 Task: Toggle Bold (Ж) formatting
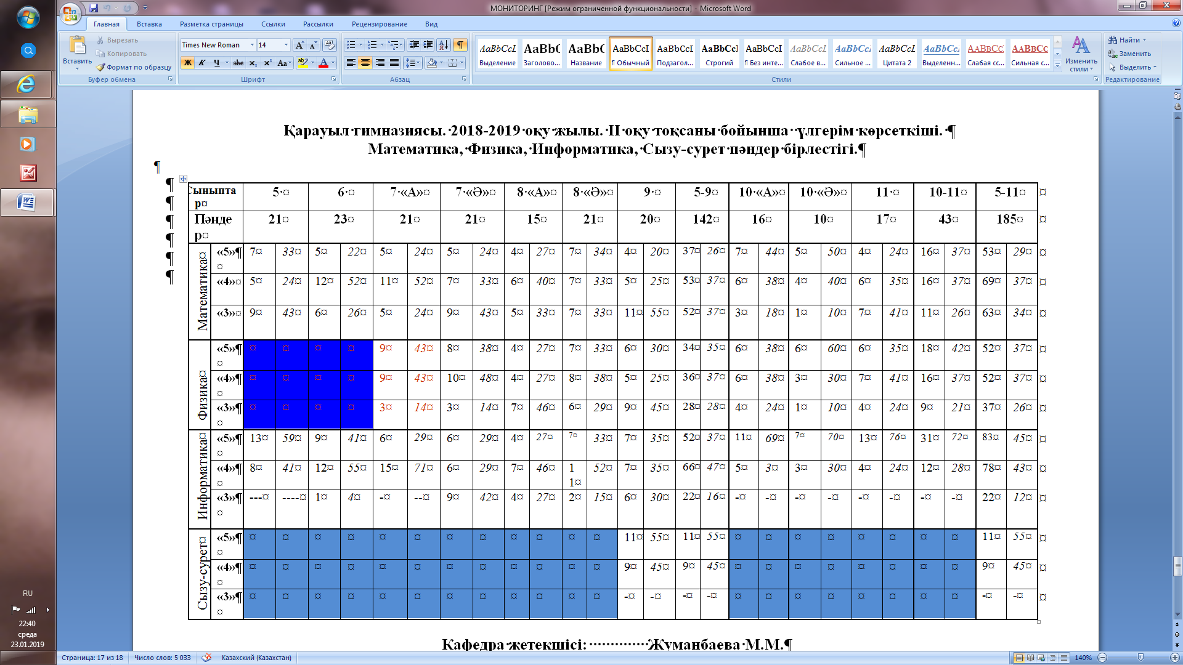[188, 63]
